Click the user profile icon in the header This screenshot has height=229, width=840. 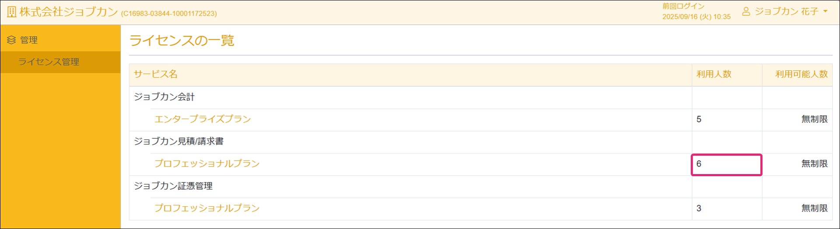(x=746, y=12)
